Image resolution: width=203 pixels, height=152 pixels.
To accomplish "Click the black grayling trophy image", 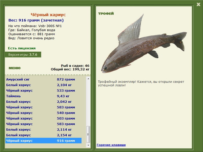I will click(x=144, y=44).
